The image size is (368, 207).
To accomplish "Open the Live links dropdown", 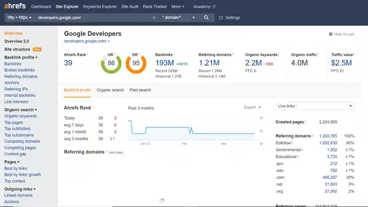I will coord(315,106).
